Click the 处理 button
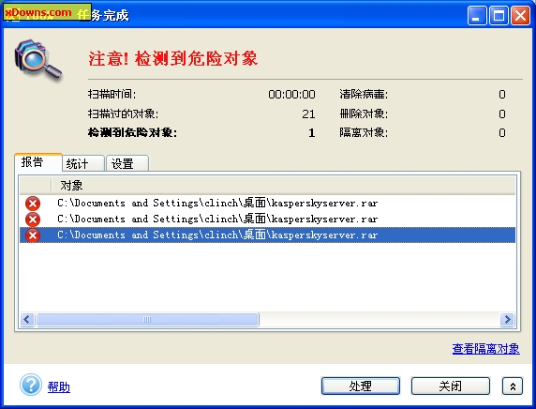Image resolution: width=536 pixels, height=409 pixels. (x=361, y=386)
